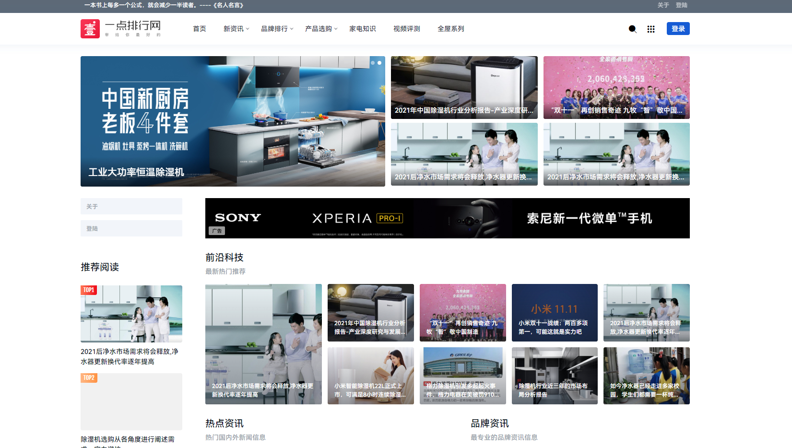The height and width of the screenshot is (448, 792).
Task: Open "双十一"再创销售奇迹 hero card
Action: [x=616, y=87]
